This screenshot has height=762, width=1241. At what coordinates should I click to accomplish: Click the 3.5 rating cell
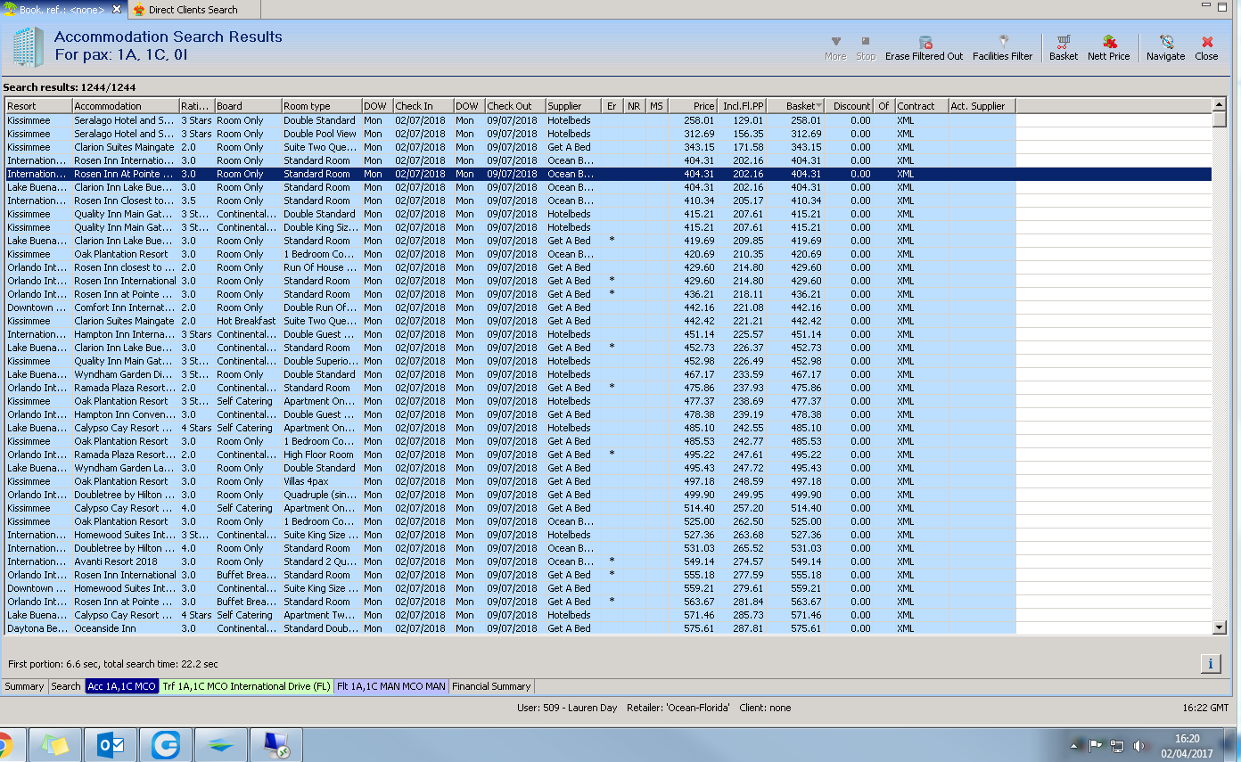click(197, 201)
